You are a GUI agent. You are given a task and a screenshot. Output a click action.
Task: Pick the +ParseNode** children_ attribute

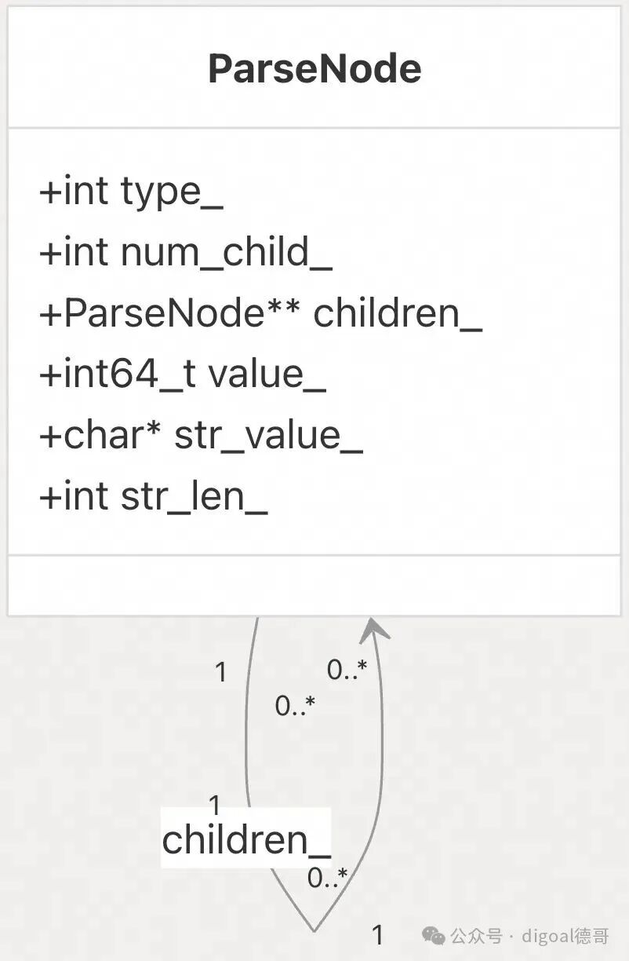point(260,313)
